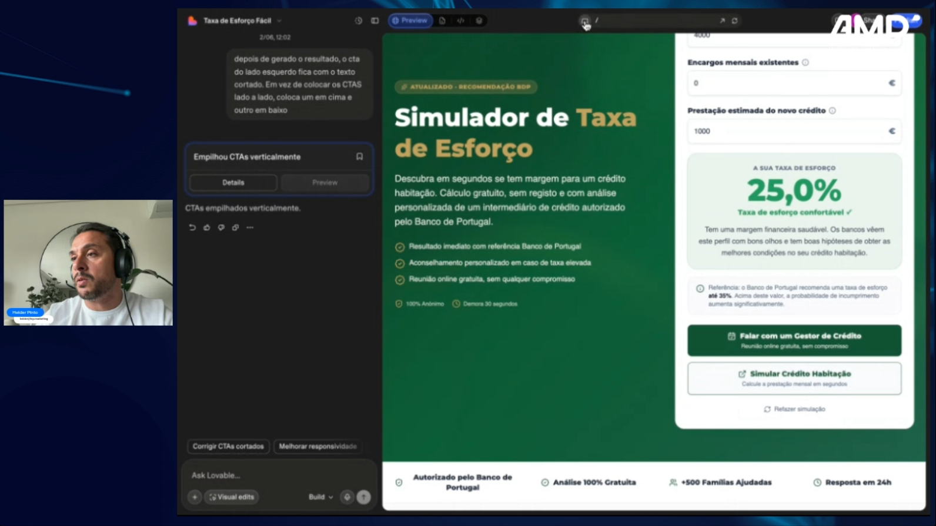Viewport: 936px width, 526px height.
Task: Click the CTAs empilhados verticalmente reply text
Action: point(243,208)
